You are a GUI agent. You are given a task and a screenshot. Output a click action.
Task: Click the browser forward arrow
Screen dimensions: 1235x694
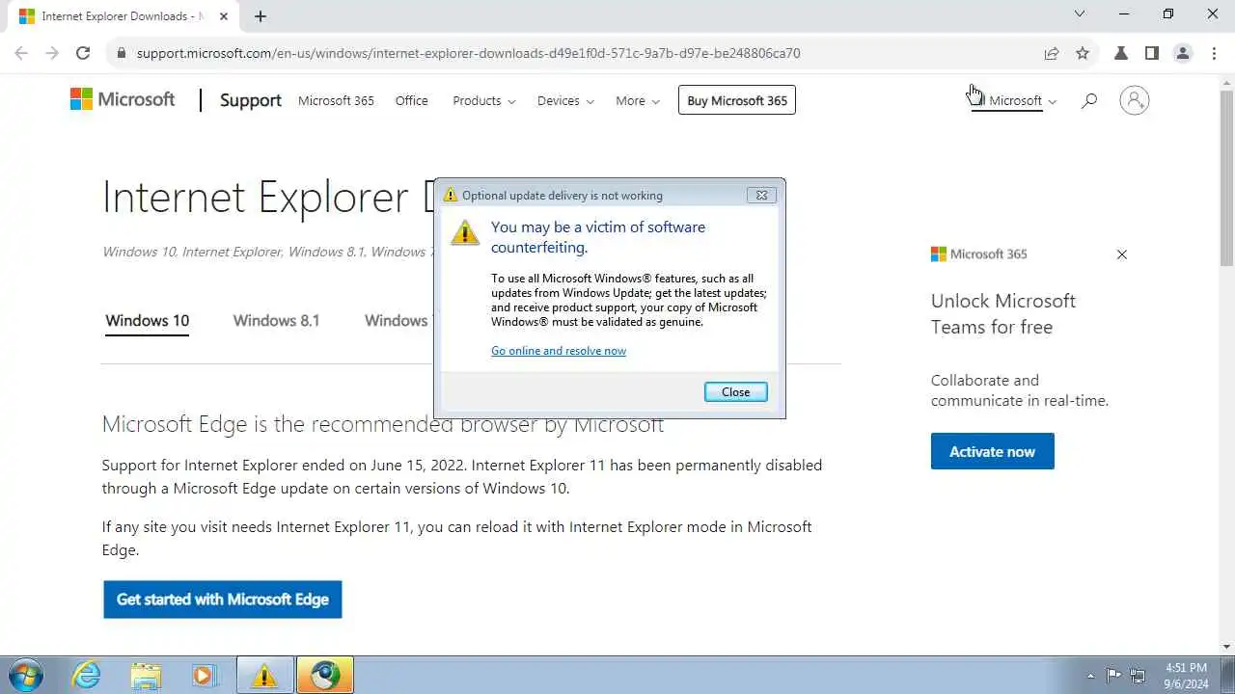point(52,53)
